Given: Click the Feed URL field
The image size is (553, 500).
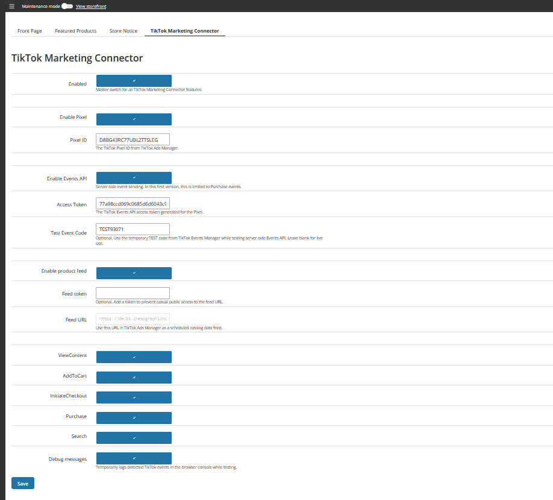Looking at the screenshot, I should point(133,319).
